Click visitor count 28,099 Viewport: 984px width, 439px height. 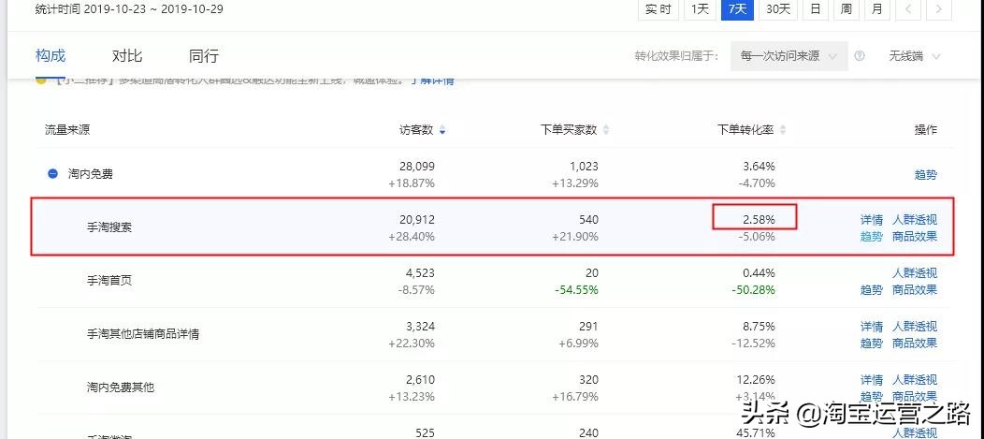[x=416, y=167]
